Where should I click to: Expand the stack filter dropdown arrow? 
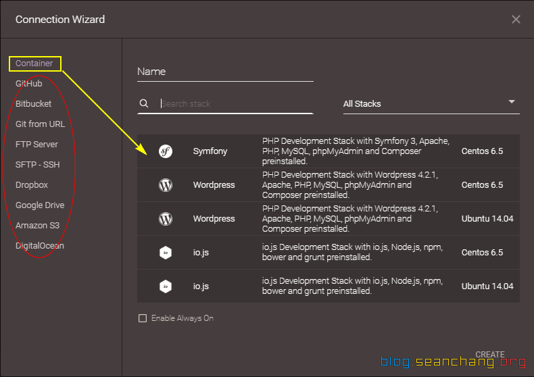(x=512, y=101)
